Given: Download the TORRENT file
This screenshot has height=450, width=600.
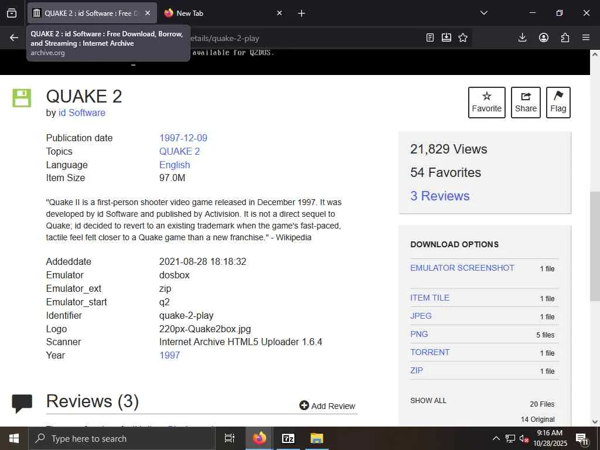Looking at the screenshot, I should (429, 352).
